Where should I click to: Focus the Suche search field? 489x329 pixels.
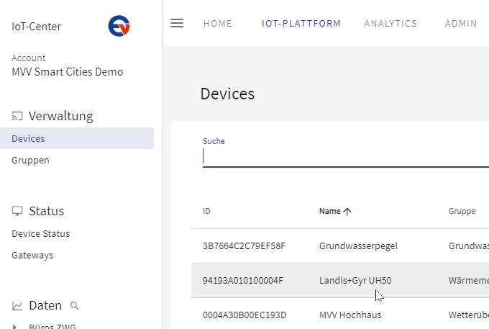coord(345,156)
